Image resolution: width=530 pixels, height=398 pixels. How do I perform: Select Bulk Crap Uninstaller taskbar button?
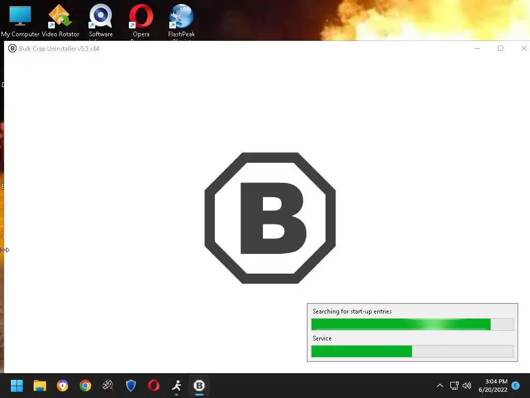(199, 386)
